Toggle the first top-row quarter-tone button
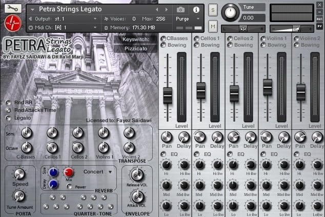Screen dimensions: 325x217 pyautogui.click(x=53, y=198)
